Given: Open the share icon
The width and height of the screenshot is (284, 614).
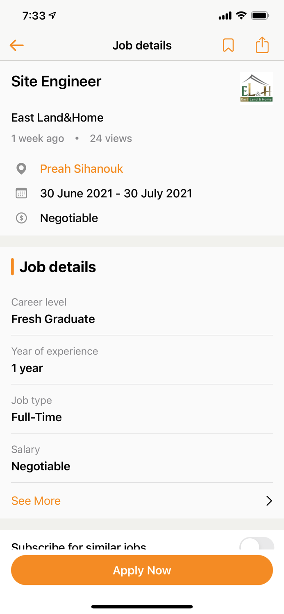Looking at the screenshot, I should pos(262,45).
